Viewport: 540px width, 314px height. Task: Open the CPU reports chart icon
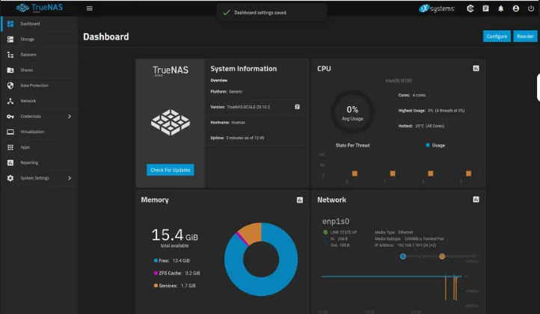click(476, 69)
